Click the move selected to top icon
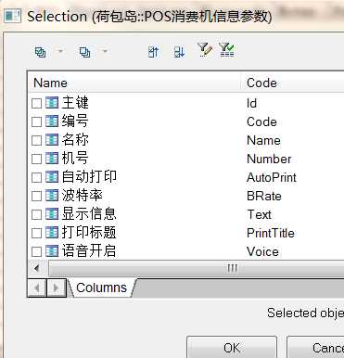This screenshot has width=344, height=358. pyautogui.click(x=153, y=52)
